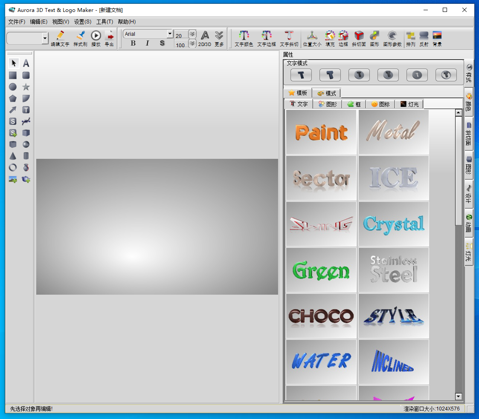Image resolution: width=479 pixels, height=419 pixels.
Task: Select the text tool (A) in toolbox
Action: (x=26, y=63)
